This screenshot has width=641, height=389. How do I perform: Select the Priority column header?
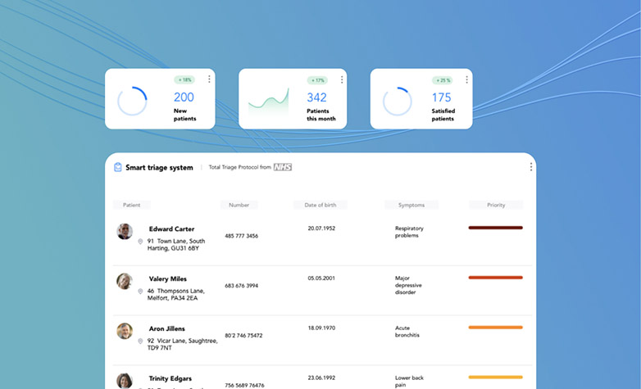tap(496, 205)
